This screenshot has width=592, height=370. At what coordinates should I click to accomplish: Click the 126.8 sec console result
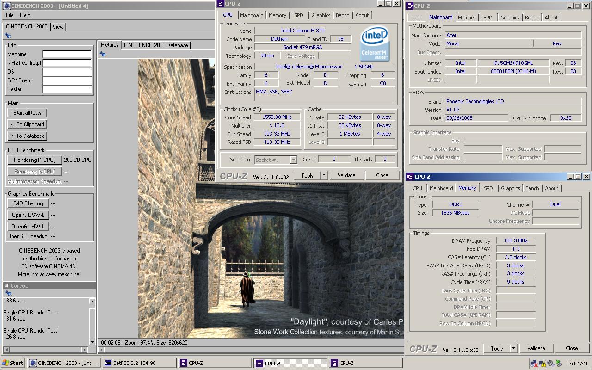pyautogui.click(x=14, y=337)
